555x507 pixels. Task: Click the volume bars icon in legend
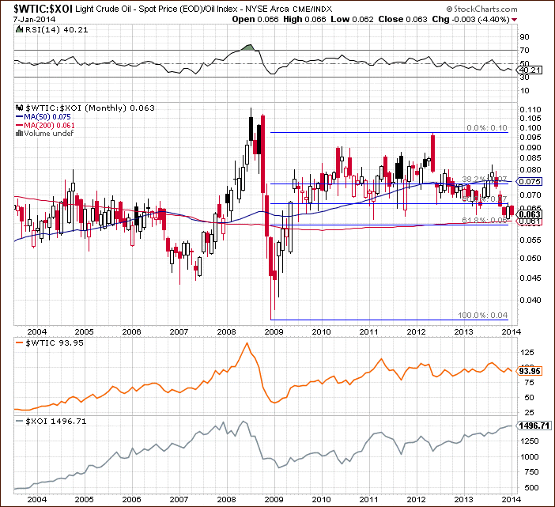[20, 134]
